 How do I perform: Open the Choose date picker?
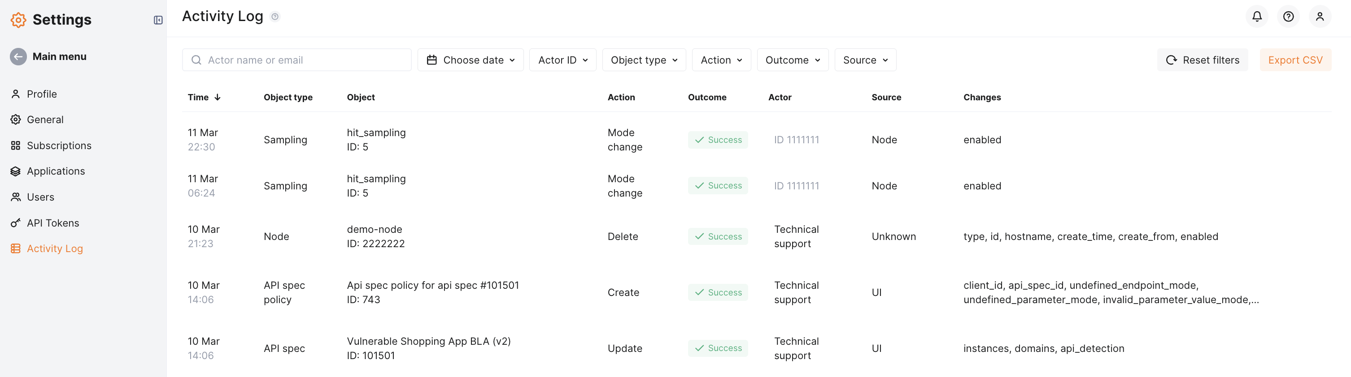(470, 60)
